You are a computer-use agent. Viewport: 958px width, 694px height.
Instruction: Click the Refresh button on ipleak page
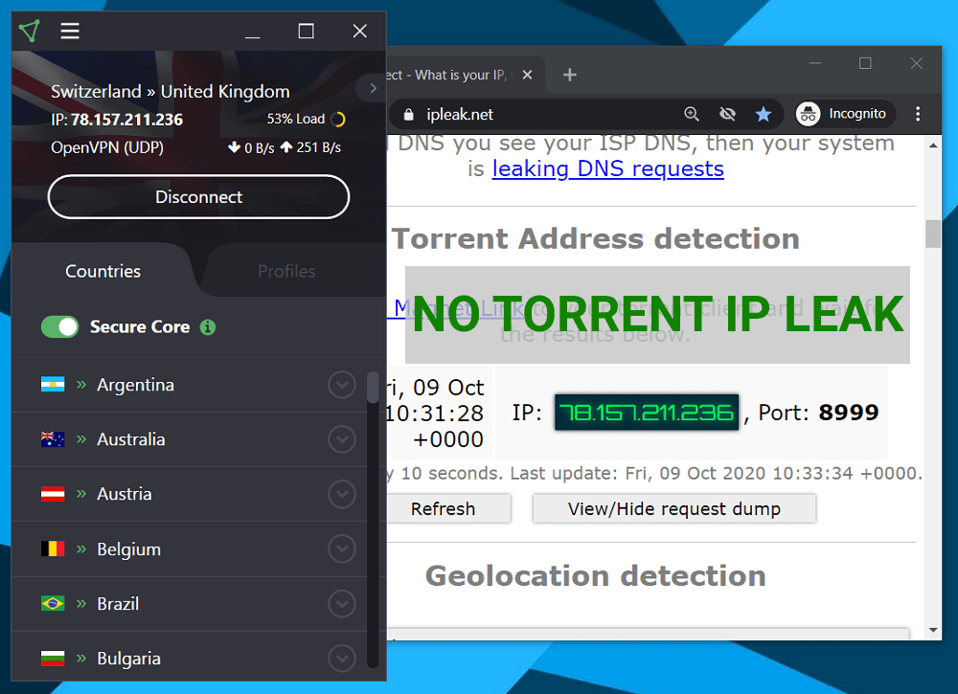(448, 508)
